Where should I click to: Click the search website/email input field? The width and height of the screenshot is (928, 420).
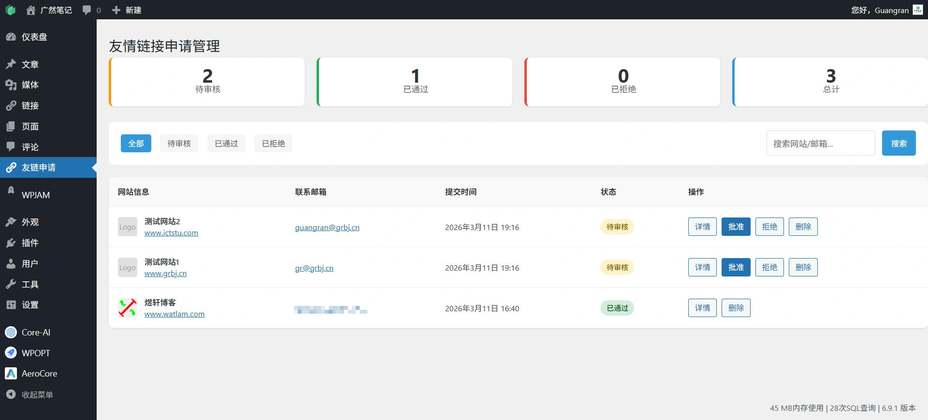pyautogui.click(x=820, y=144)
